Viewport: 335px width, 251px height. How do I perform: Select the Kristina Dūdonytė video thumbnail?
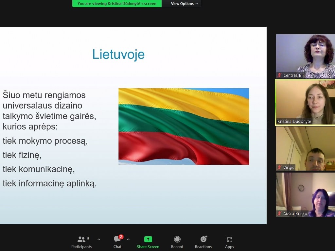coord(306,102)
